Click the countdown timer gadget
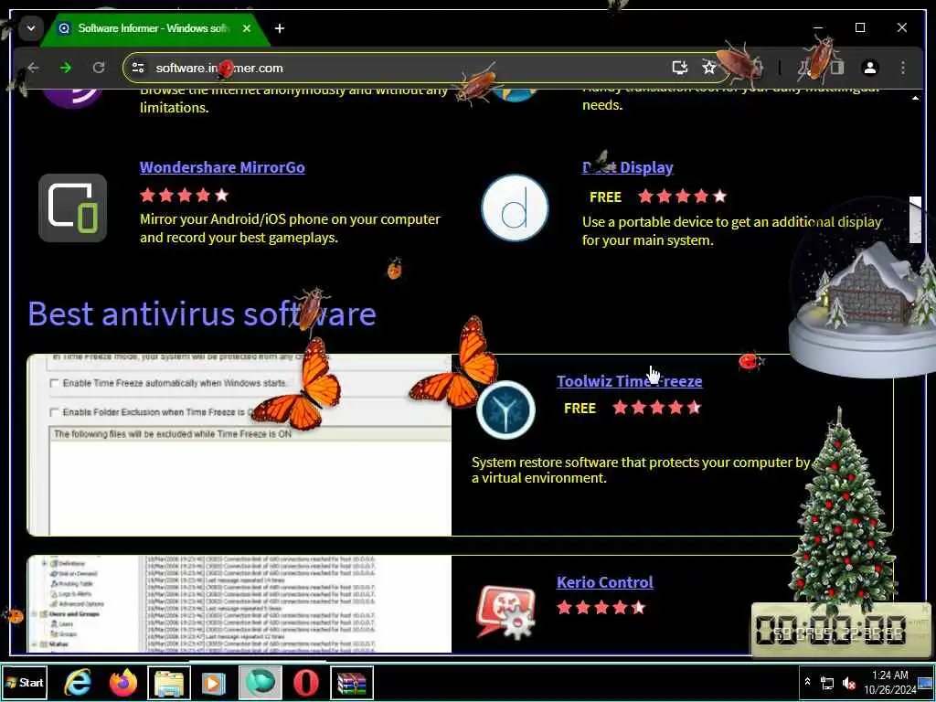The height and width of the screenshot is (702, 936). pos(841,632)
